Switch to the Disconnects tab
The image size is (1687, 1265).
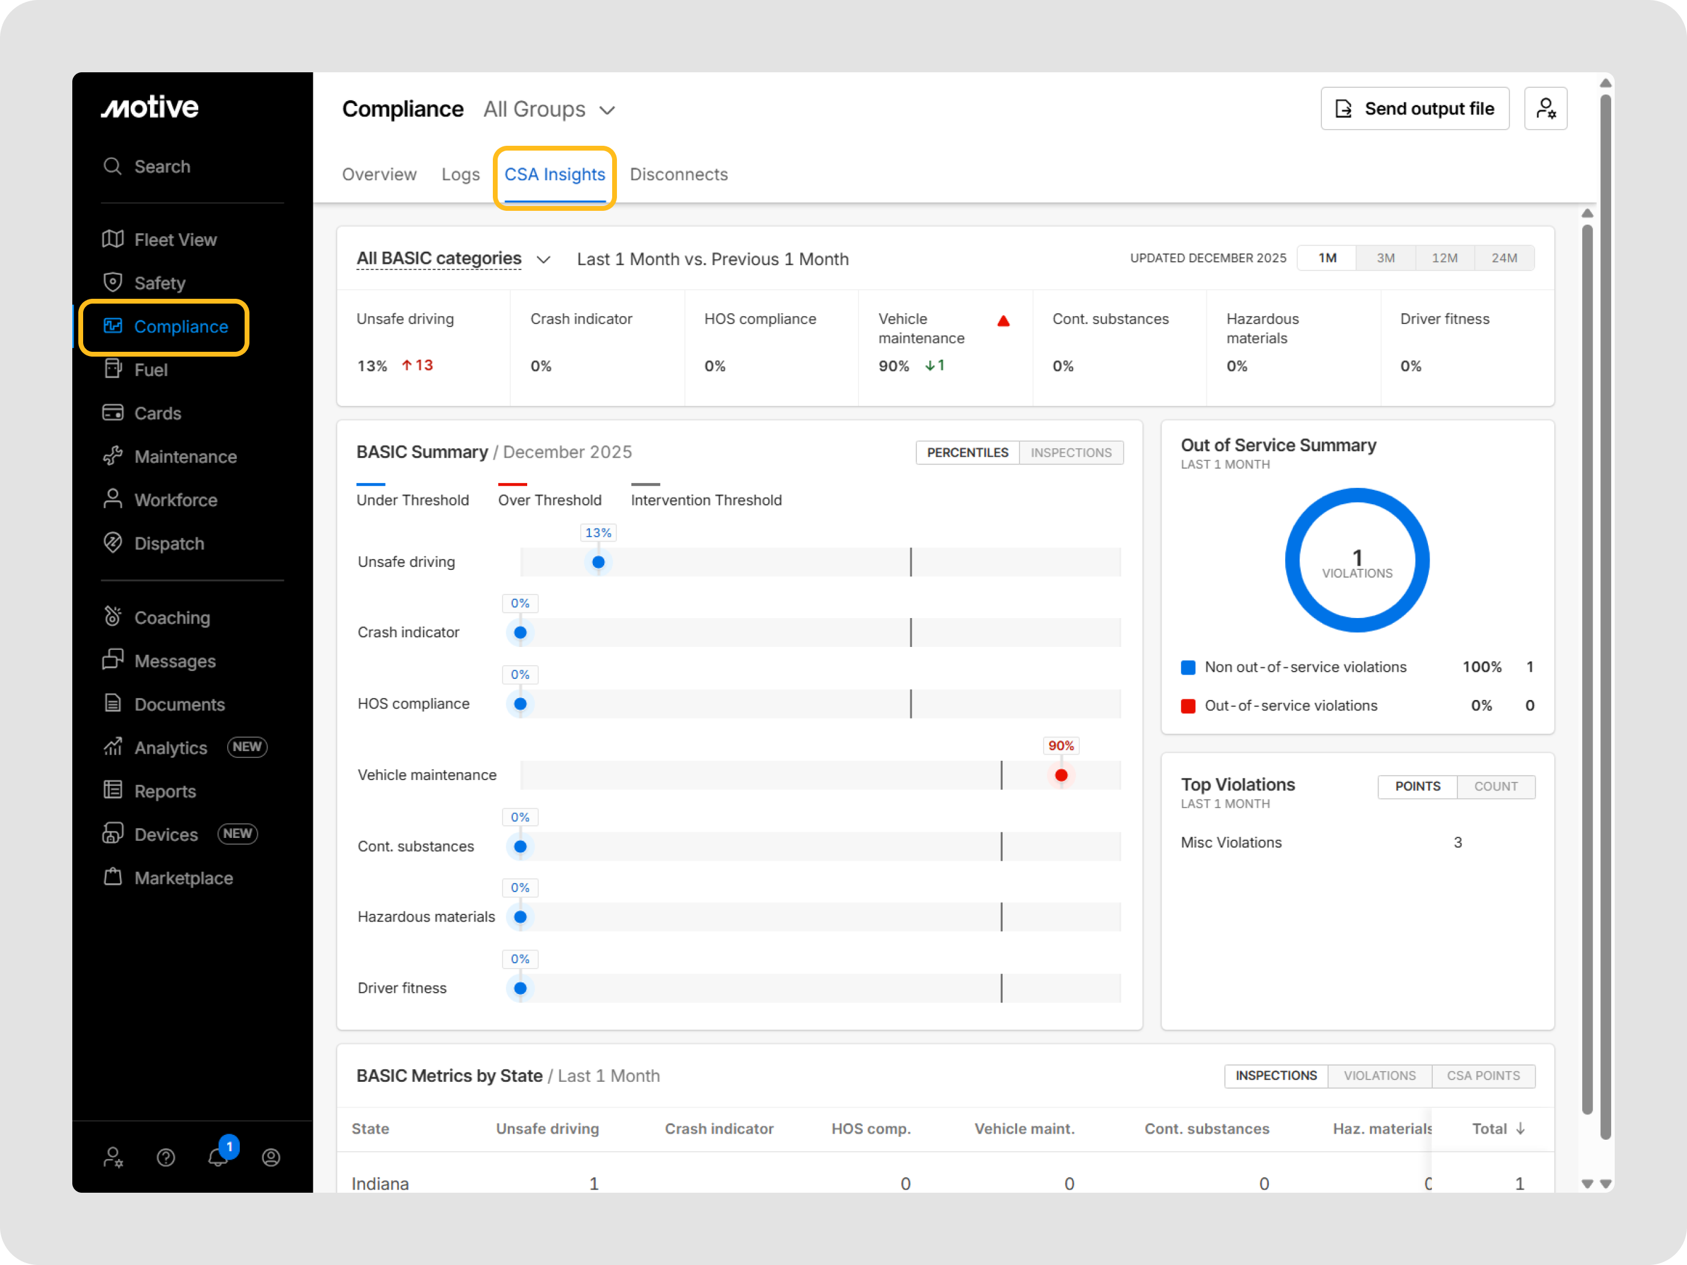click(x=678, y=175)
